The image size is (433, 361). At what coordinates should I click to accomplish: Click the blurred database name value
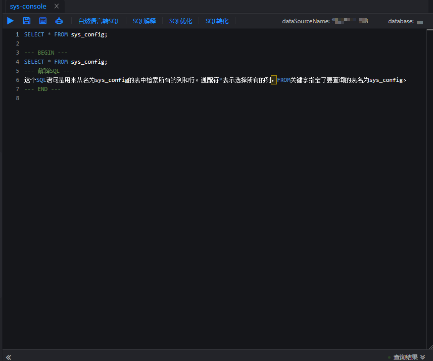[x=420, y=22]
